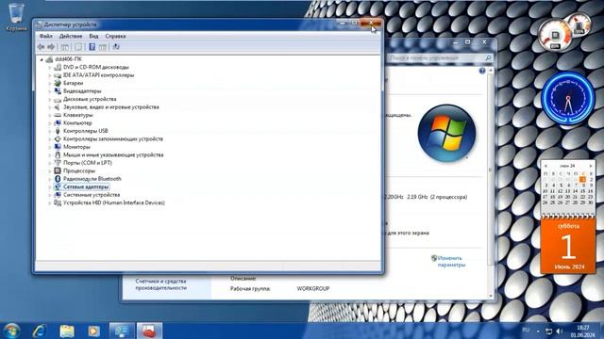
Task: Click the Сетевые адаптеры icon
Action: (58, 186)
